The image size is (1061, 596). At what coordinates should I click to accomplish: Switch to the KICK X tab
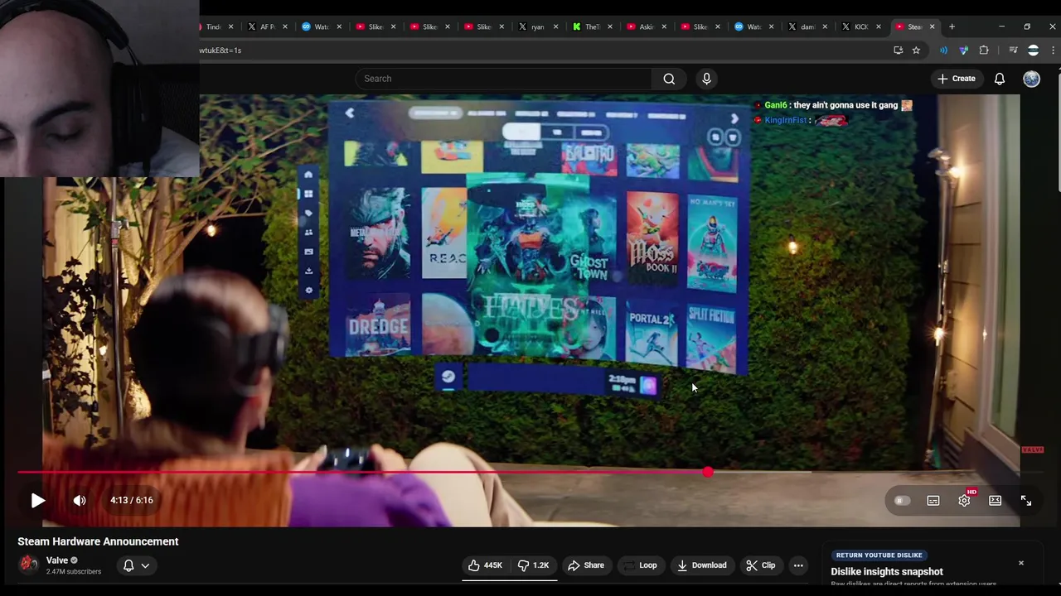tap(860, 26)
